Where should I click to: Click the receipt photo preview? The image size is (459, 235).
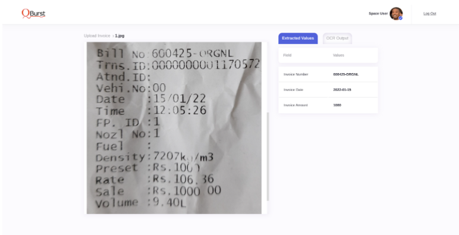tap(174, 128)
